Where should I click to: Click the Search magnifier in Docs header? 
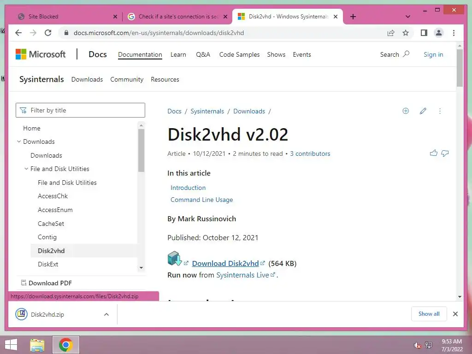(x=407, y=54)
